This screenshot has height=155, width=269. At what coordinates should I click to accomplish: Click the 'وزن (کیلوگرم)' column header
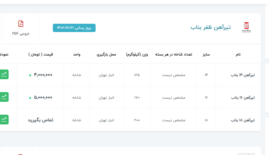pyautogui.click(x=137, y=54)
